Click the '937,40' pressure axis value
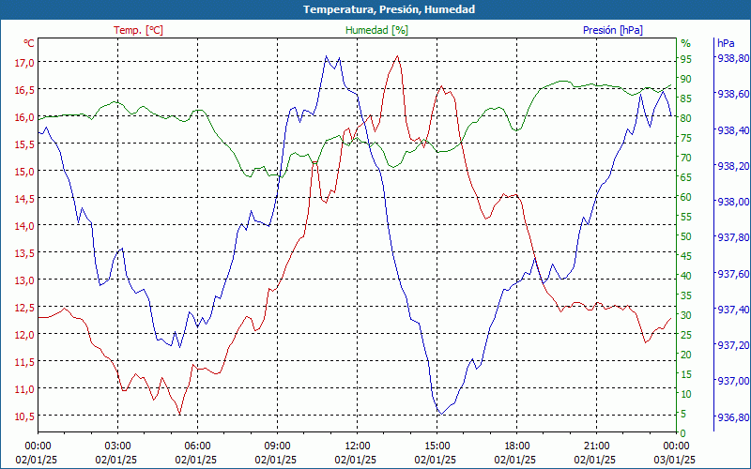The height and width of the screenshot is (469, 751). (732, 310)
